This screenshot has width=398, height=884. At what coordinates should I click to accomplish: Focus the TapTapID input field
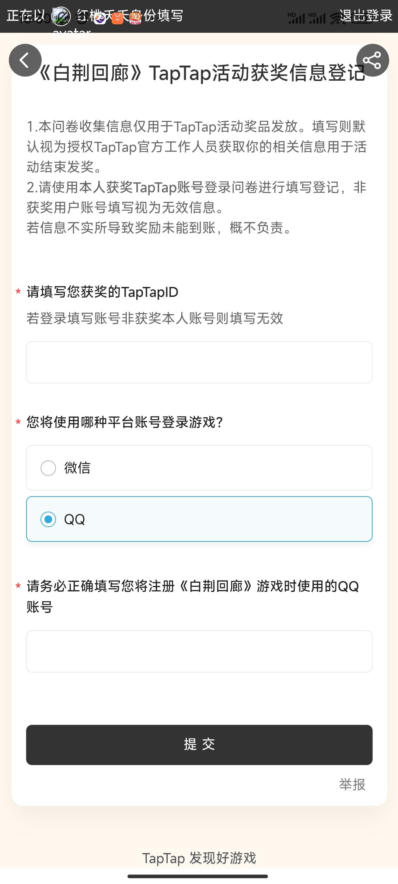pos(199,362)
